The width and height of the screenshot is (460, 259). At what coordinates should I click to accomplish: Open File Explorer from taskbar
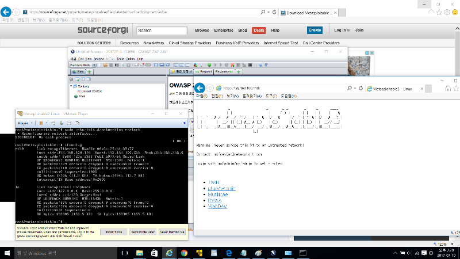point(139,253)
